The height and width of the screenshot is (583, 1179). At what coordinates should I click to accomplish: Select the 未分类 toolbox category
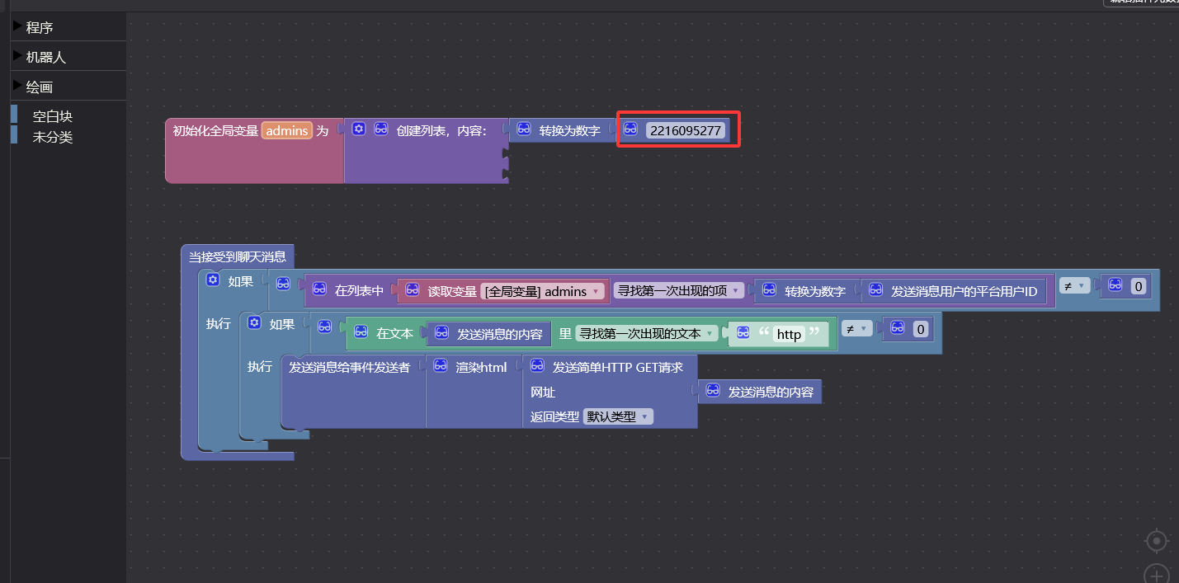[x=52, y=137]
